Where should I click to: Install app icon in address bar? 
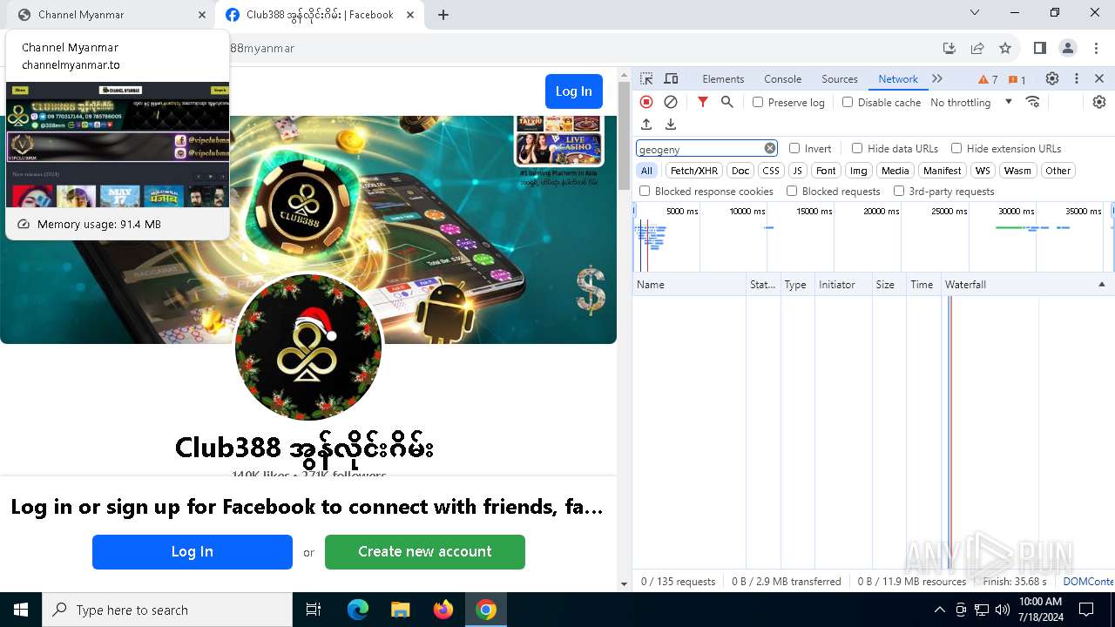point(949,48)
